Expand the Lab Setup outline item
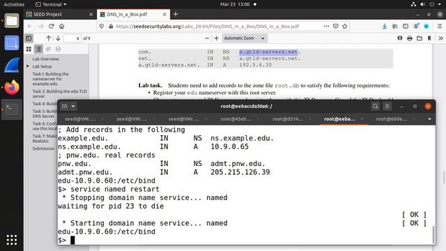 tap(28, 66)
